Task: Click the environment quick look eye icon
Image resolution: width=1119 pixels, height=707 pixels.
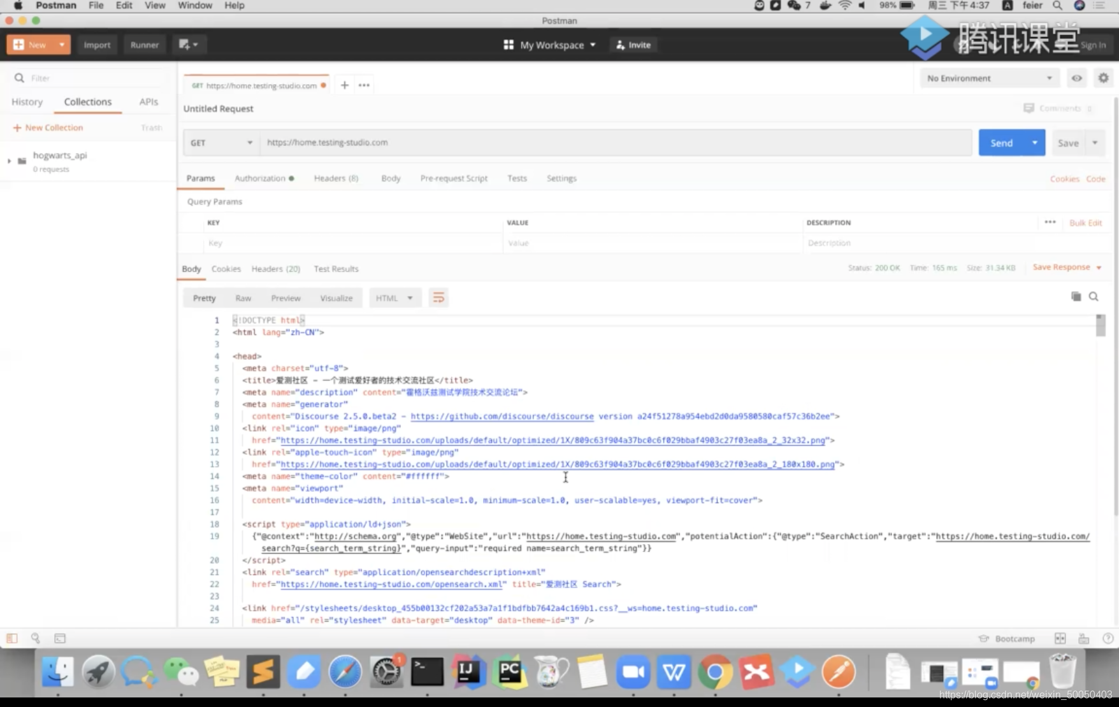Action: [x=1076, y=78]
